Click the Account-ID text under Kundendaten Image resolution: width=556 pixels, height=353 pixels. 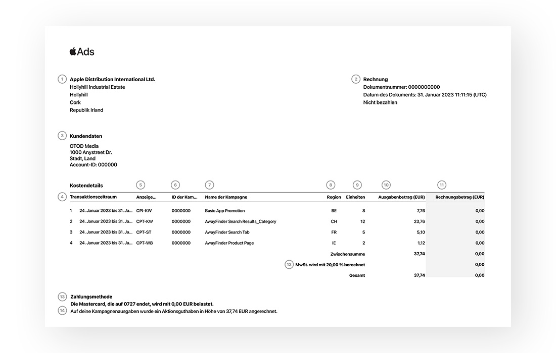pos(93,165)
